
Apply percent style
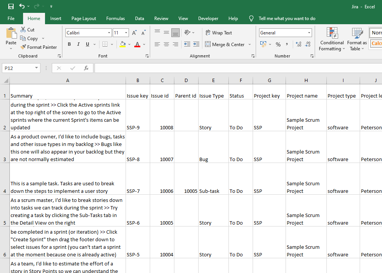coord(278,44)
